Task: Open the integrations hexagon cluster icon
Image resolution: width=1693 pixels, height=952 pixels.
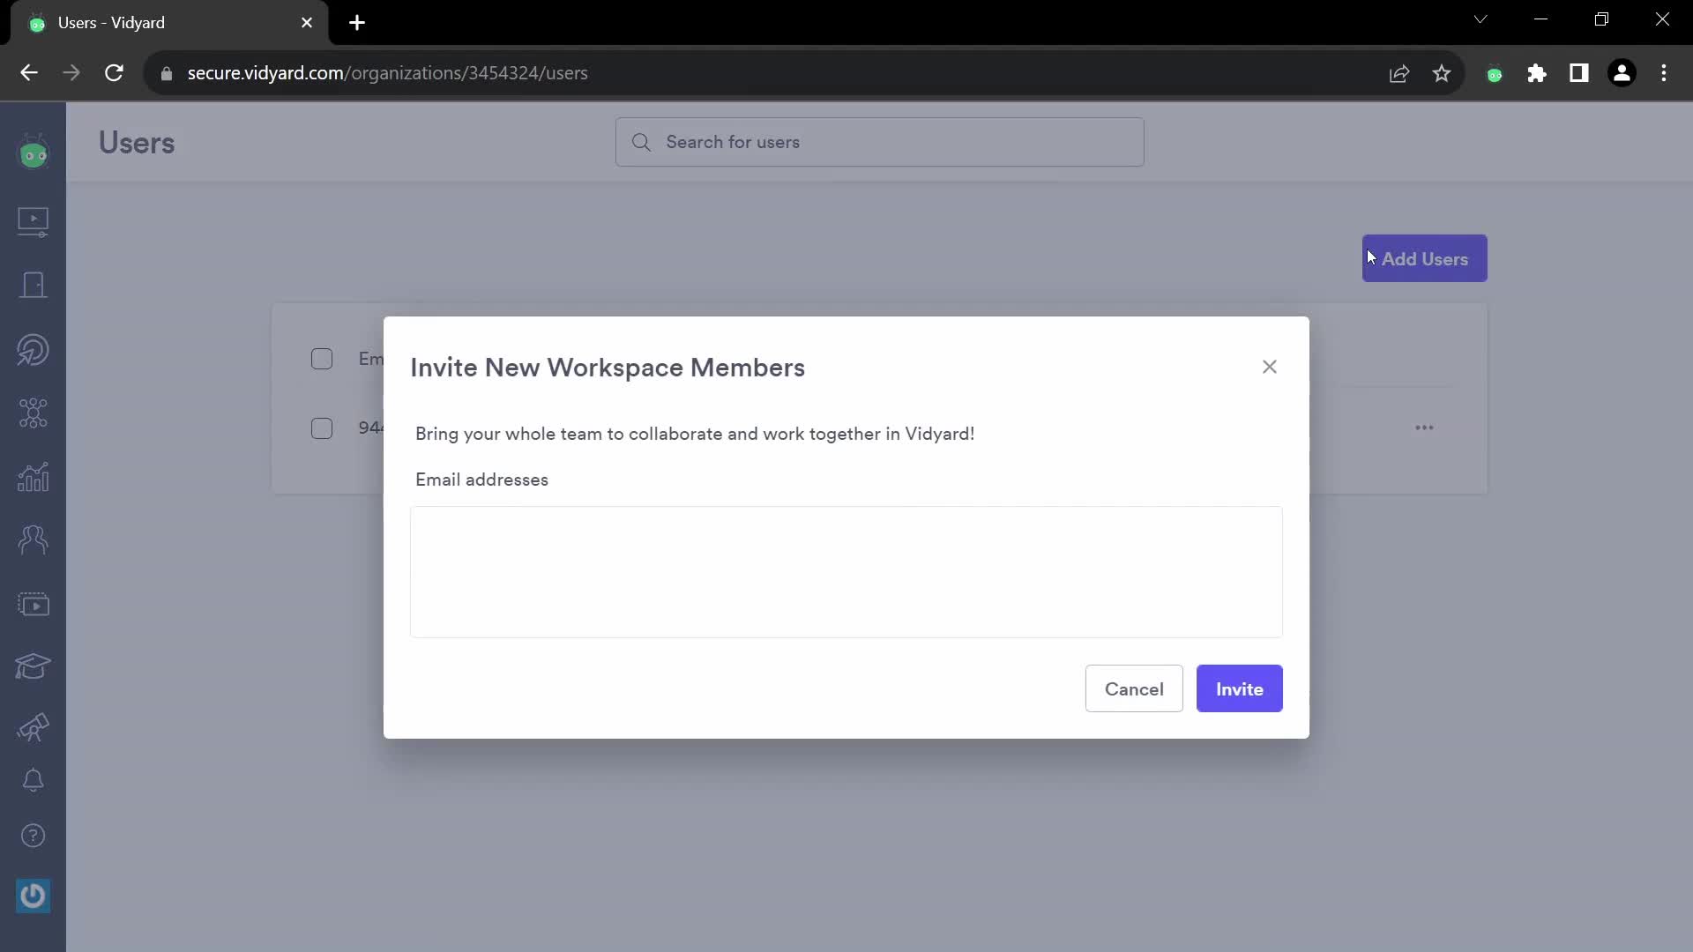Action: [34, 413]
